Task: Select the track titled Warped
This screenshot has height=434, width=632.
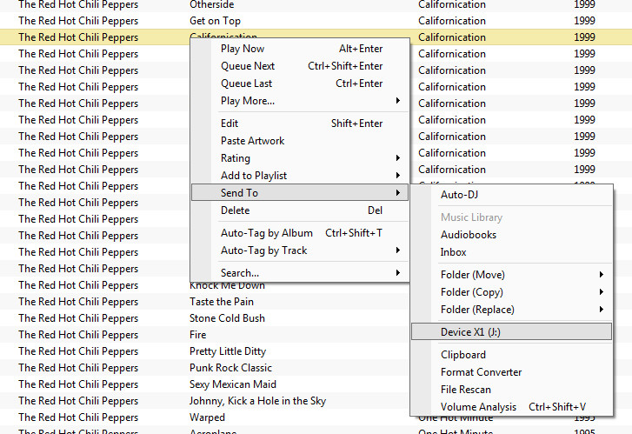Action: pyautogui.click(x=207, y=417)
